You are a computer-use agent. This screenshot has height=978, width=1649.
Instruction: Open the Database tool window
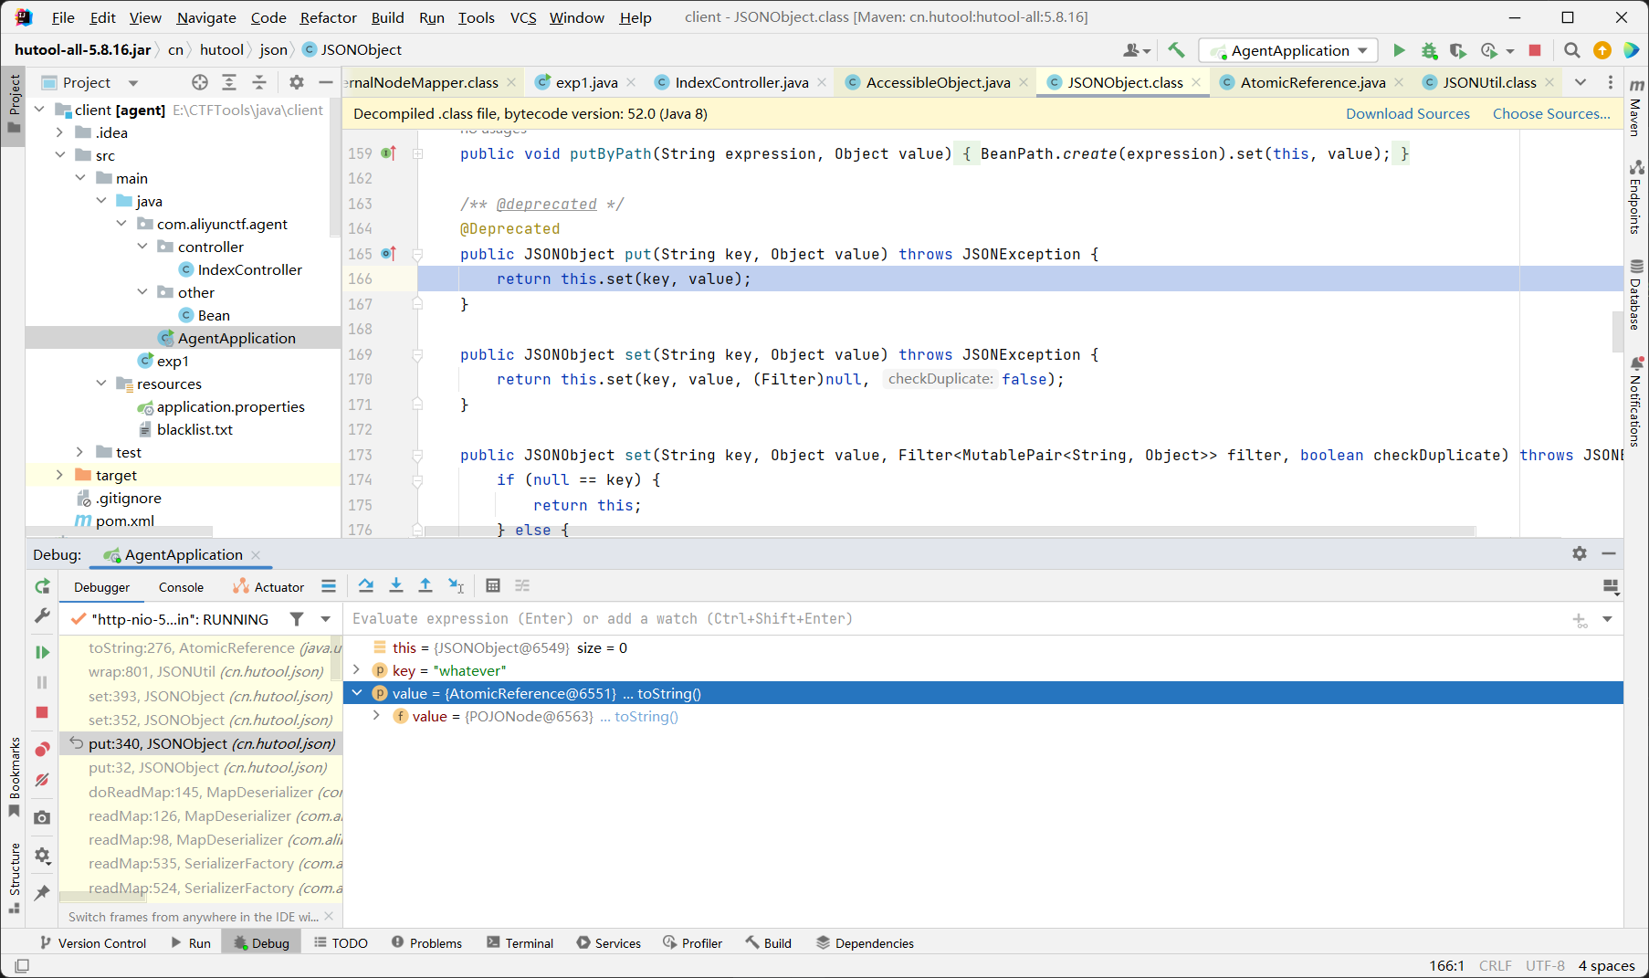click(1636, 294)
